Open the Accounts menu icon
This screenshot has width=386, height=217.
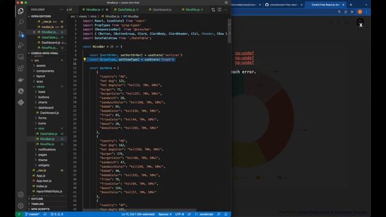[21, 195]
